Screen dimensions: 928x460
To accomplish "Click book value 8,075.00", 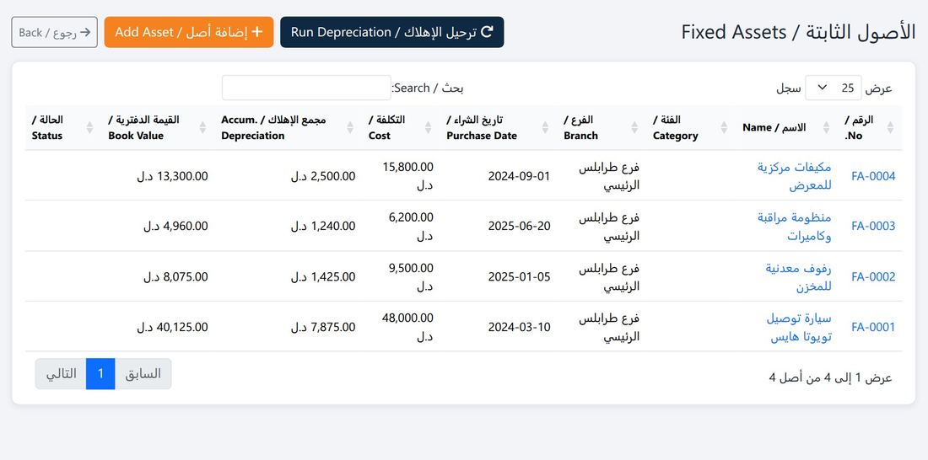I will [186, 276].
